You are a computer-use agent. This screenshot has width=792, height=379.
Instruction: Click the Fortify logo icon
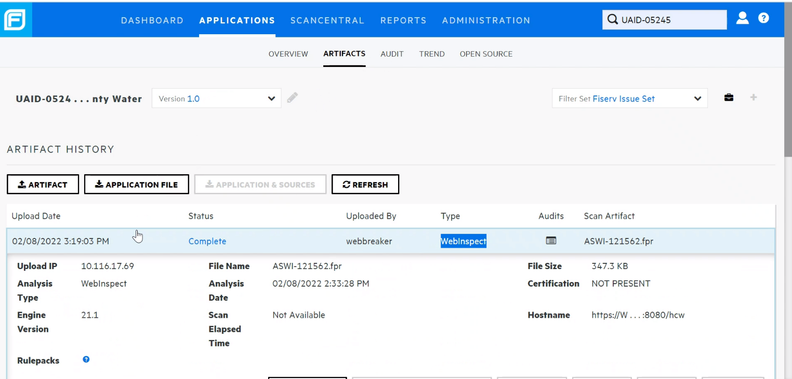tap(16, 20)
